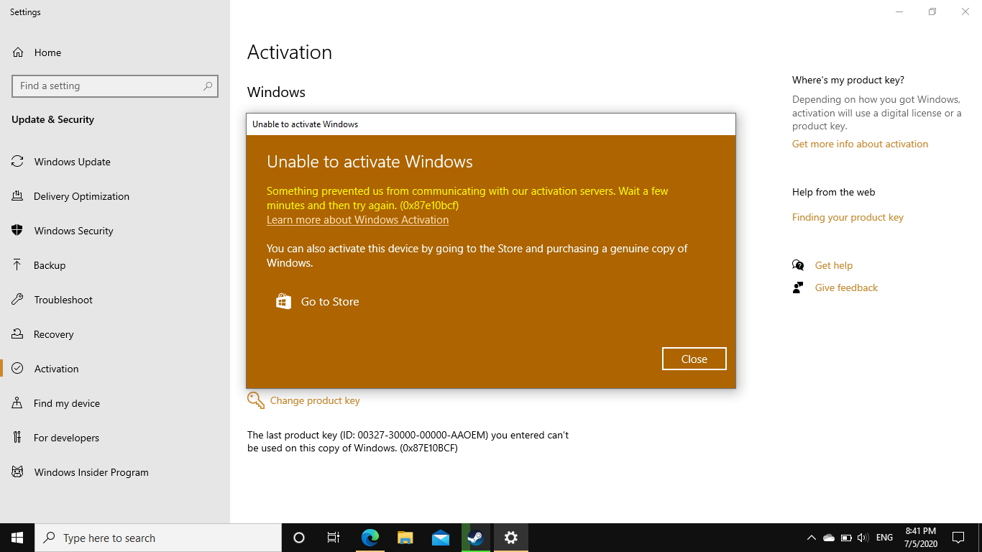Screen dimensions: 982x552
Task: Open Get more info about activation link
Action: 860,144
